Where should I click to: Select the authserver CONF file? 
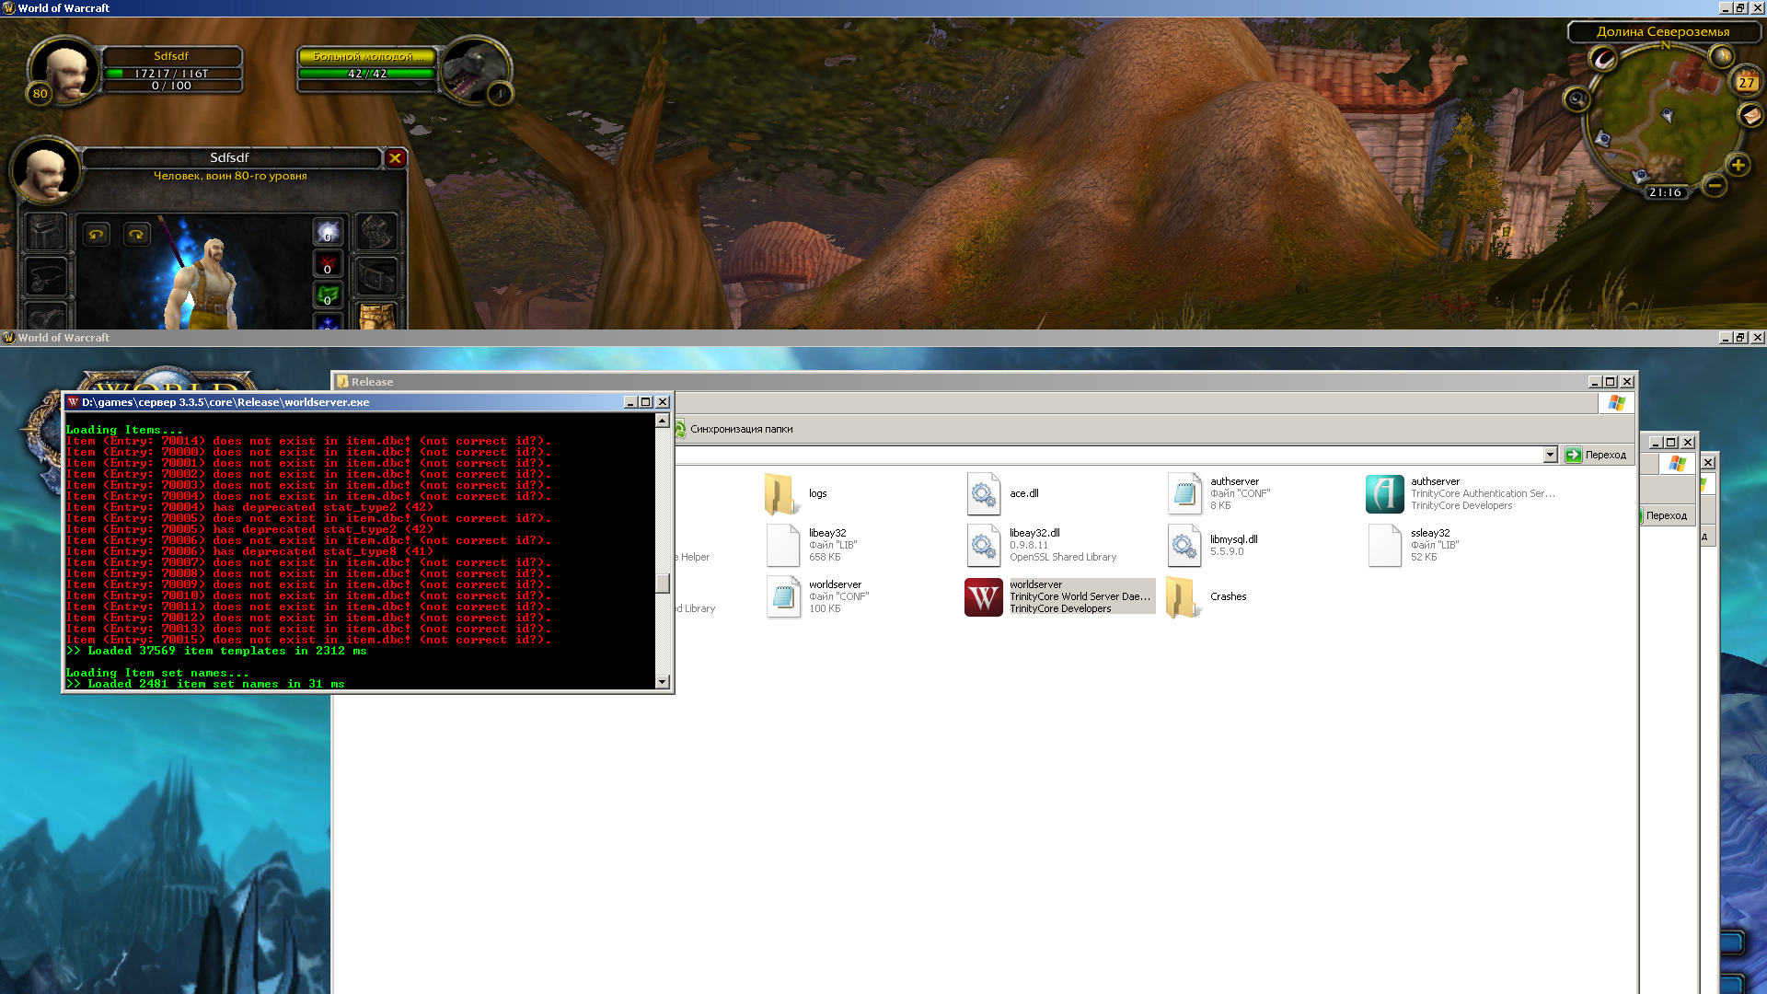1220,493
